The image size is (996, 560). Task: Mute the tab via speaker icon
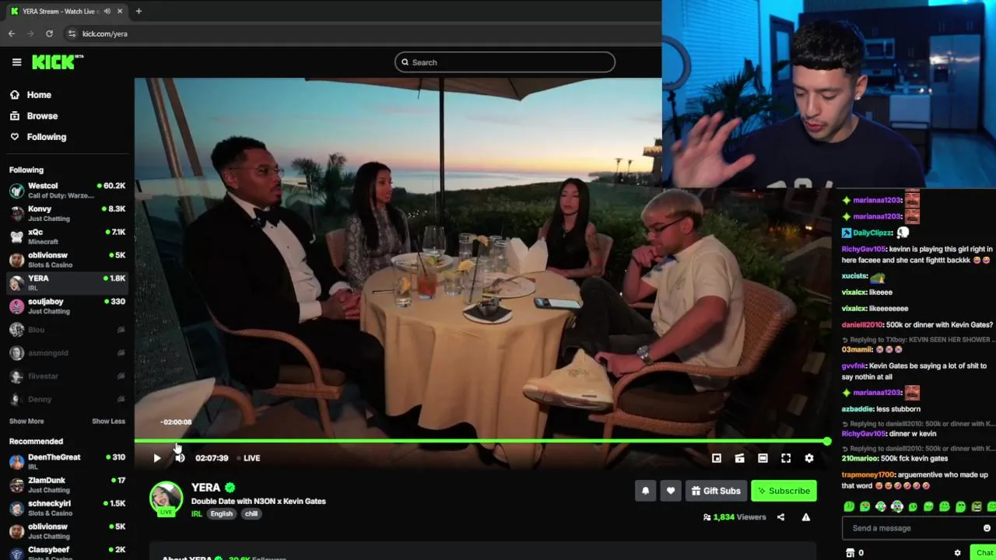tap(107, 11)
